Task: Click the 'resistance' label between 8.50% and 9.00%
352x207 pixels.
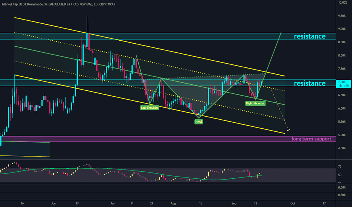Action: pyautogui.click(x=310, y=36)
